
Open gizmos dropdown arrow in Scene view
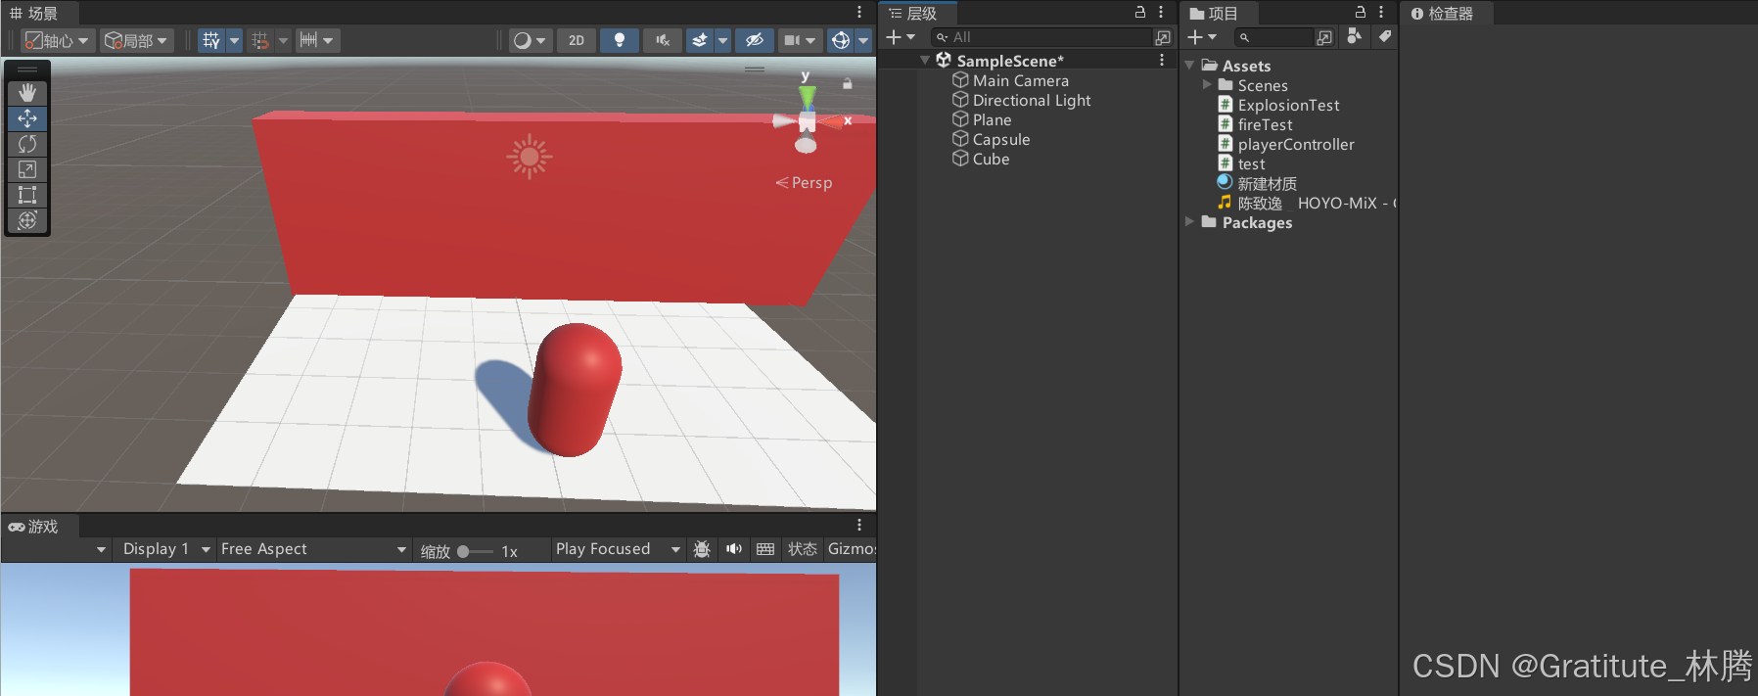pyautogui.click(x=863, y=40)
